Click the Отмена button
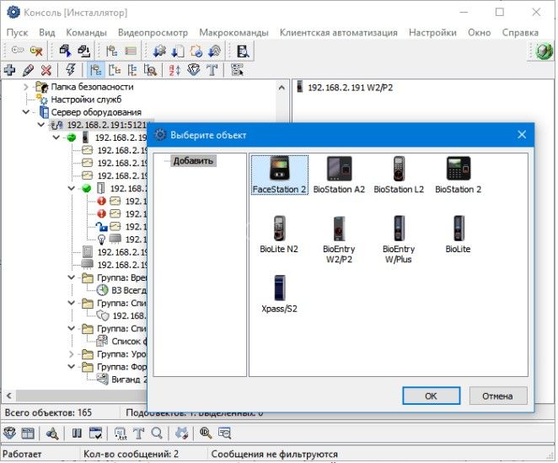Screen dimensions: 558x463 pos(497,396)
